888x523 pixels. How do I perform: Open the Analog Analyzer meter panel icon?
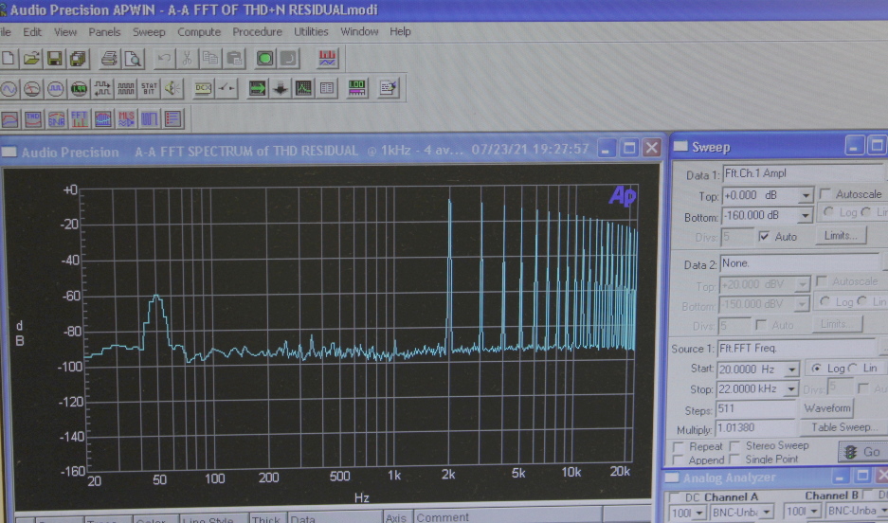(32, 88)
